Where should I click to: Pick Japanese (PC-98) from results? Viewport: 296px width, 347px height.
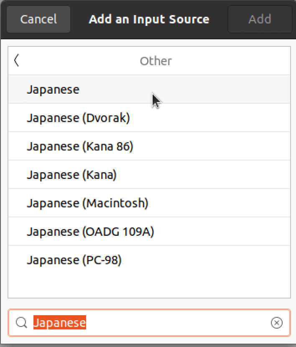click(x=149, y=260)
